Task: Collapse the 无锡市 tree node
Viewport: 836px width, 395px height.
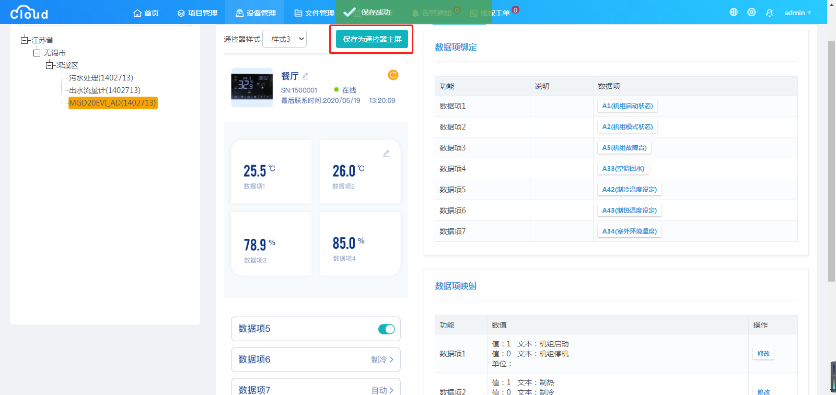Action: 37,53
